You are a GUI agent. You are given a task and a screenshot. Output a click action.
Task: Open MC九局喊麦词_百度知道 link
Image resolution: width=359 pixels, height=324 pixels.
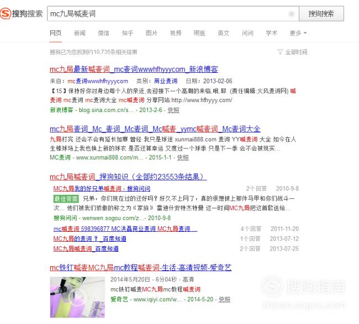point(86,248)
